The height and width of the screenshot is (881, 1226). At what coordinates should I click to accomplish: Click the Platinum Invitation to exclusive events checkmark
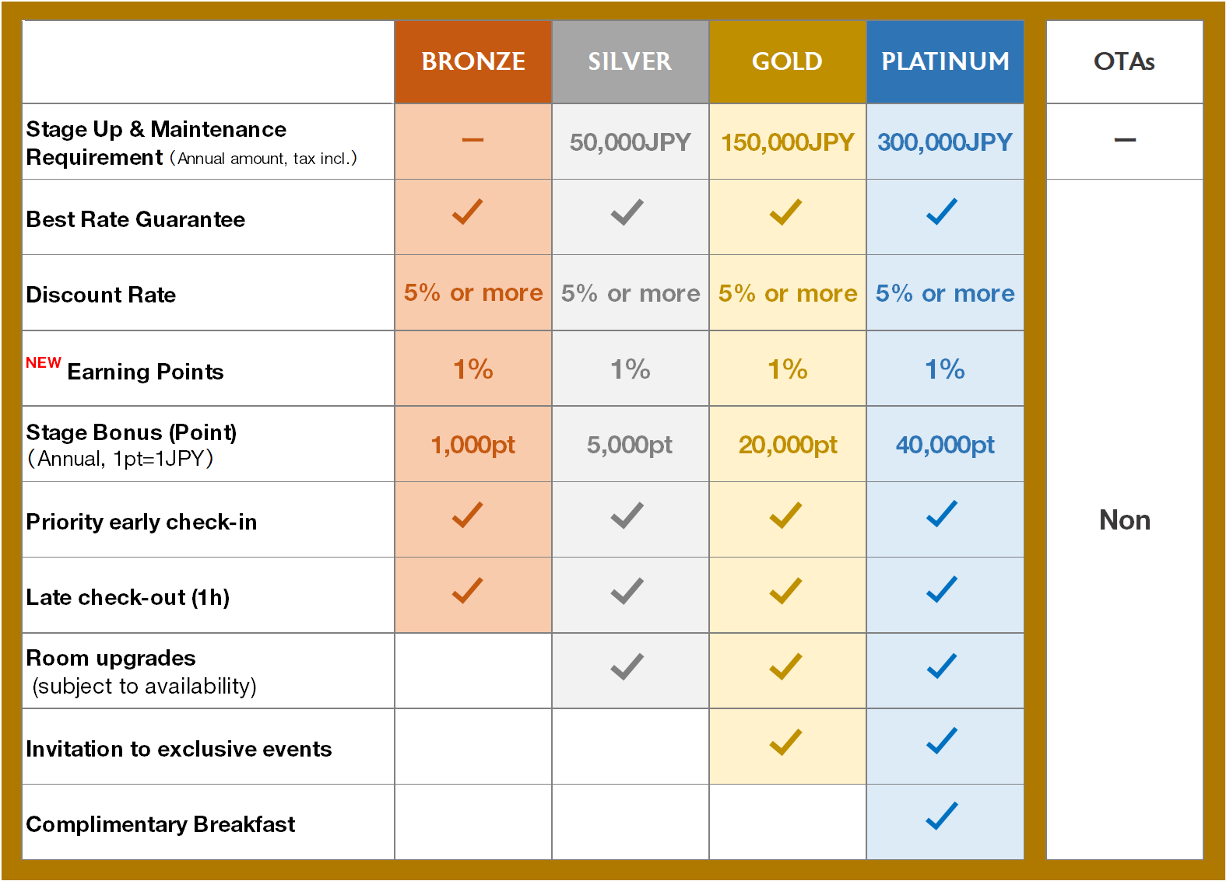pyautogui.click(x=942, y=741)
